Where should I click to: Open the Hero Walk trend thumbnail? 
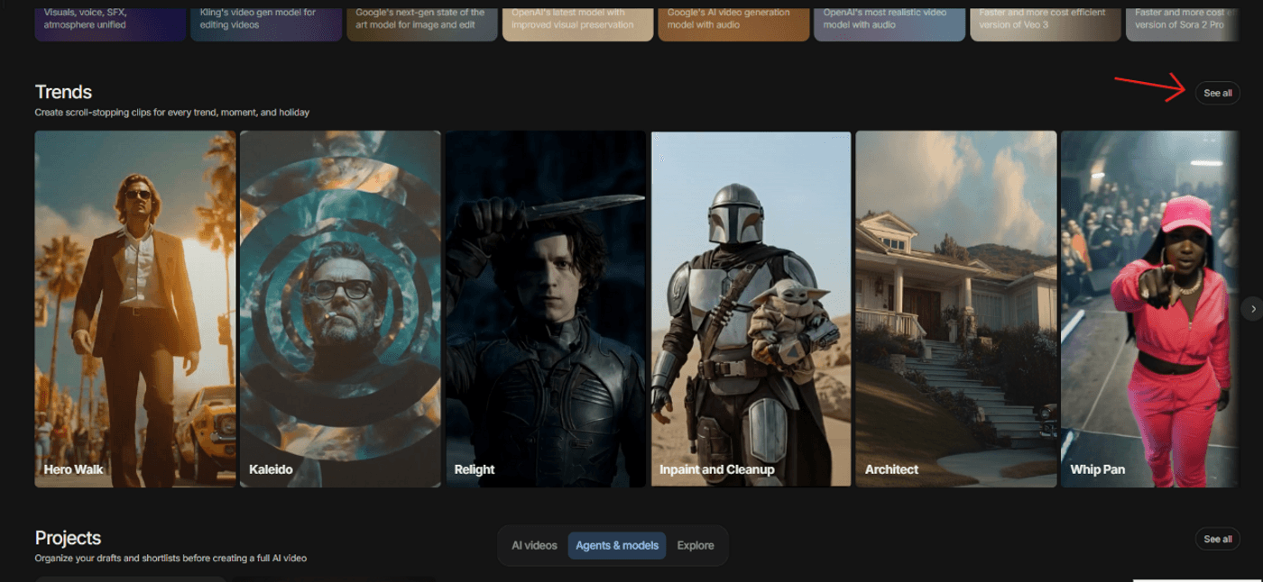pos(135,309)
